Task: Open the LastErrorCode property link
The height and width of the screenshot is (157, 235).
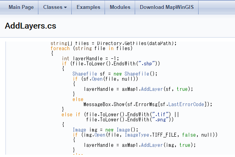Action: pos(186,104)
